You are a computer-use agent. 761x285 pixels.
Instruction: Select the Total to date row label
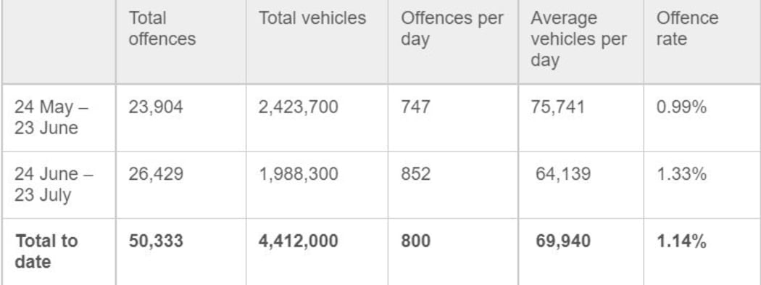[46, 252]
